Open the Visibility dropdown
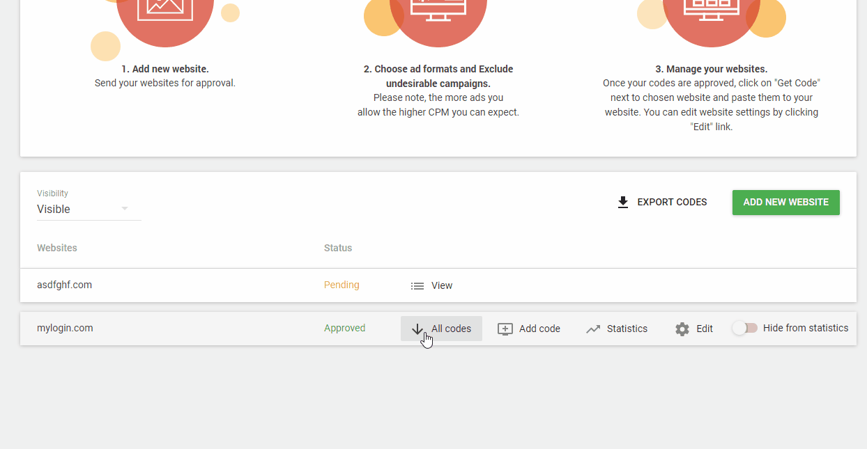The width and height of the screenshot is (867, 449). click(89, 209)
